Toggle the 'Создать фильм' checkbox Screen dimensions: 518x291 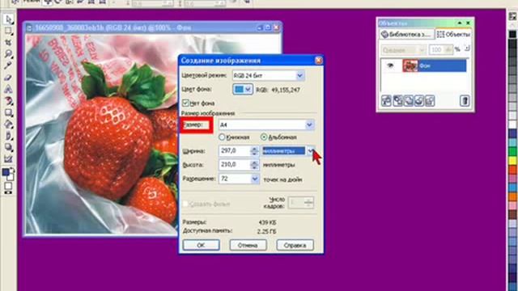click(x=185, y=204)
